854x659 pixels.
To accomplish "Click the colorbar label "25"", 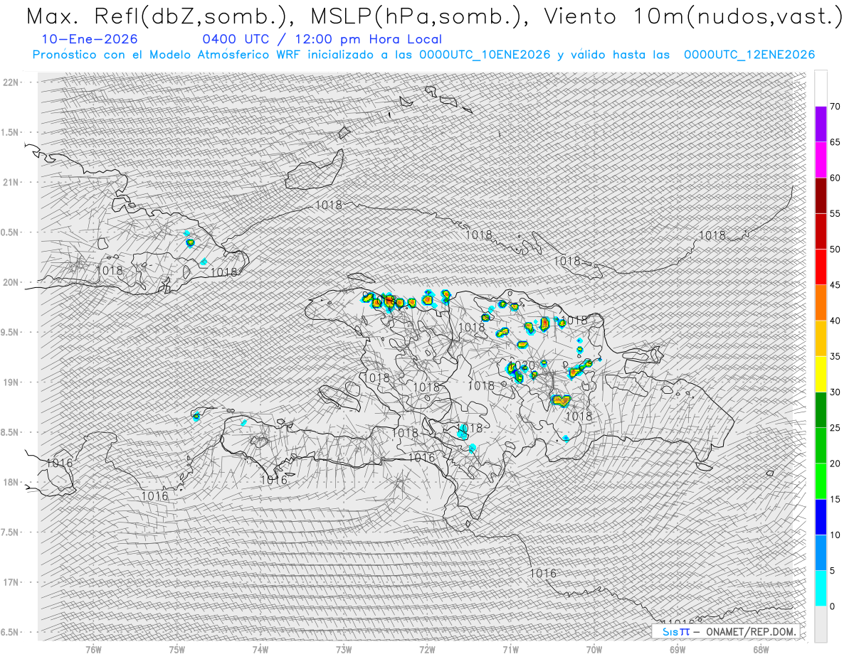I will pyautogui.click(x=835, y=427).
